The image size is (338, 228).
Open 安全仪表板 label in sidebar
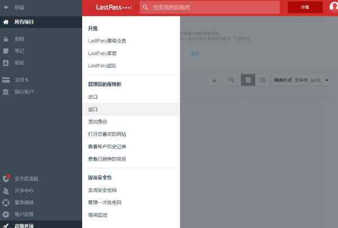point(26,179)
